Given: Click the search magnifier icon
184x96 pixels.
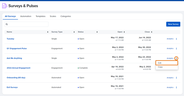Looking at the screenshot, I should pyautogui.click(x=7, y=24).
